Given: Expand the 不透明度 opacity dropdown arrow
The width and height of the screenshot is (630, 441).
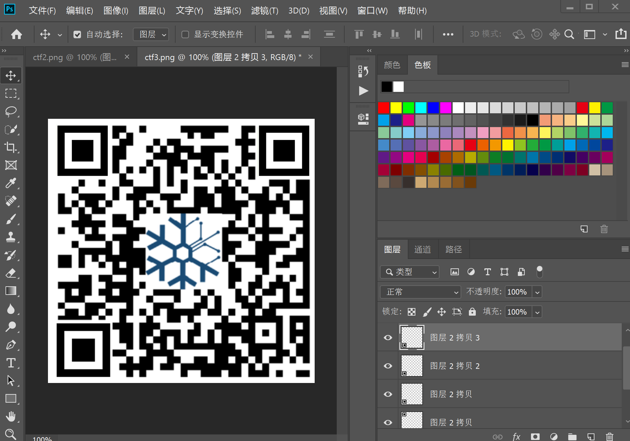Looking at the screenshot, I should pos(537,292).
